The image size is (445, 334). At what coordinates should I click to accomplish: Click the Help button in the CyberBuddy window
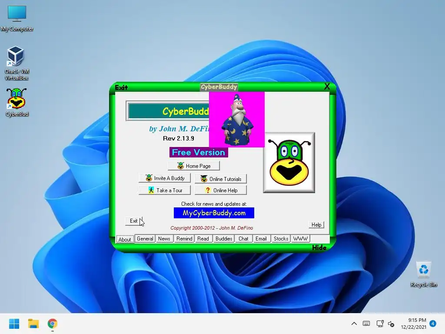[316, 225]
